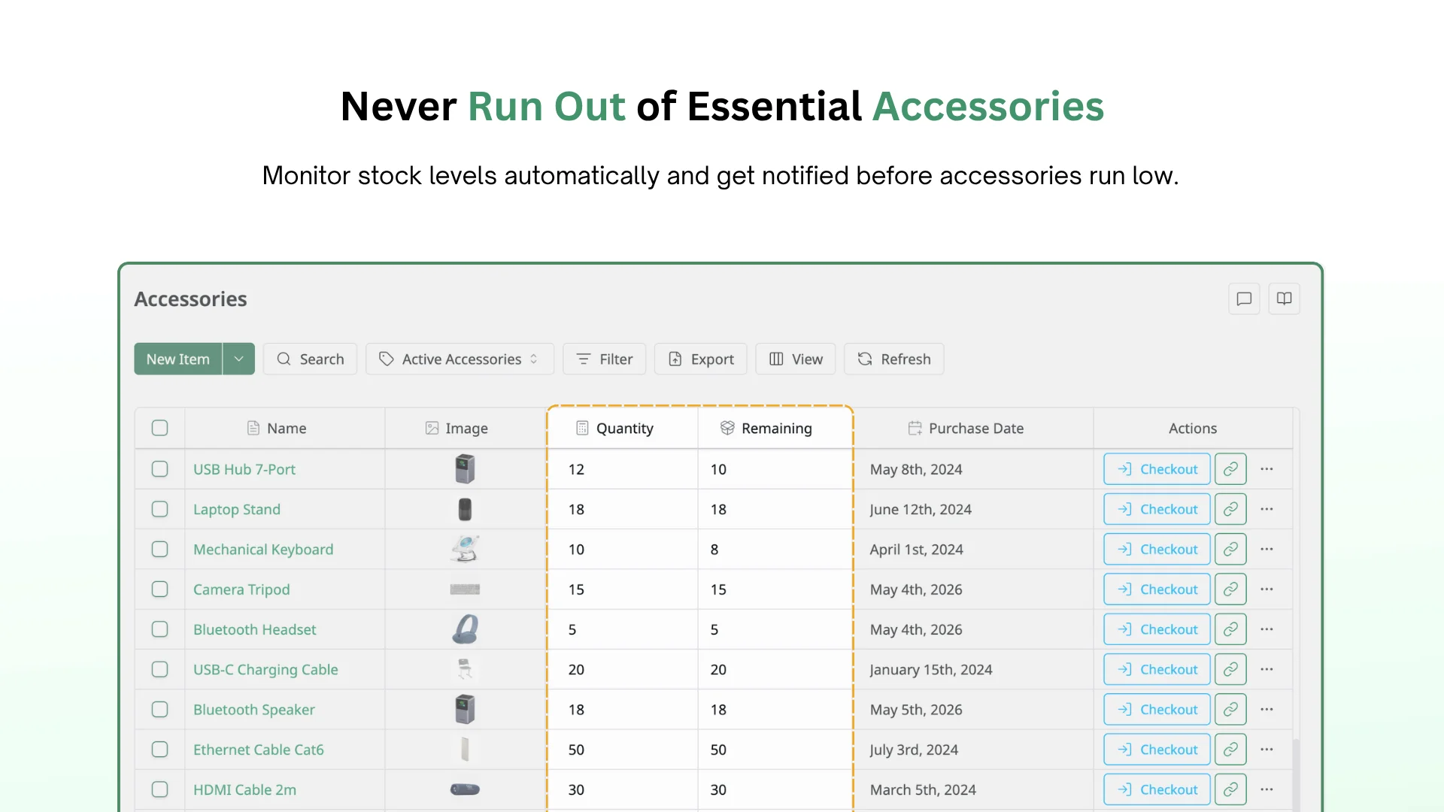Copy link for HDMI Cable 2m
This screenshot has width=1444, height=812.
[x=1230, y=789]
